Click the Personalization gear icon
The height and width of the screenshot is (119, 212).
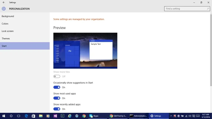pos(4,9)
